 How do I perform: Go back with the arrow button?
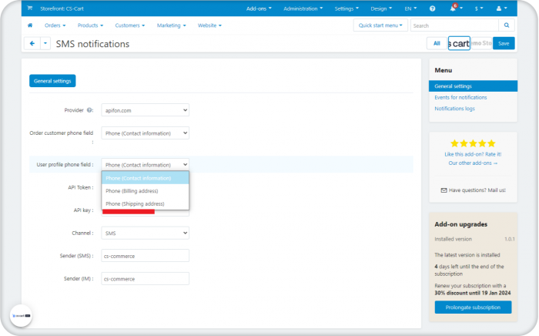(x=32, y=44)
